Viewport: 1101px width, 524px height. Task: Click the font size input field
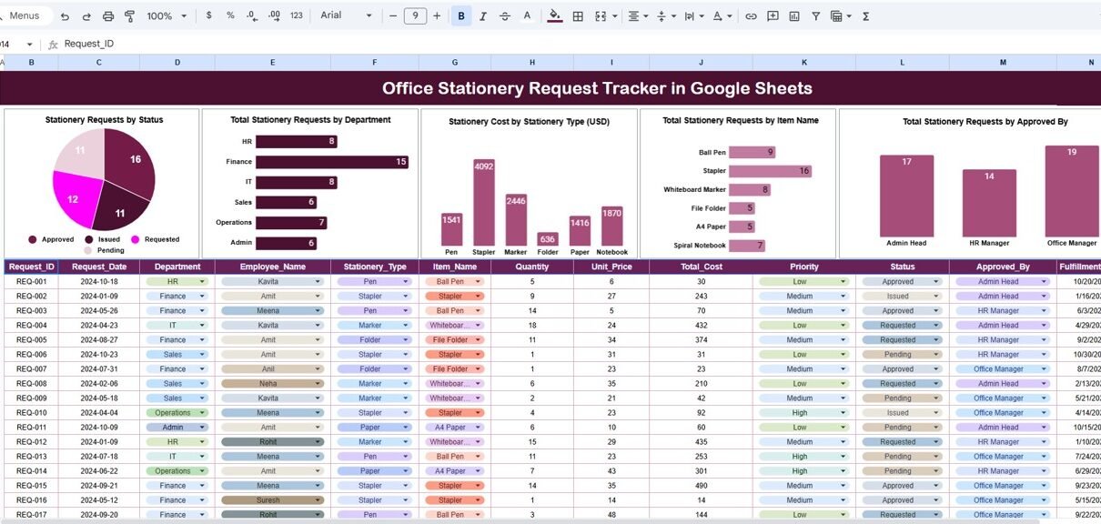(415, 16)
